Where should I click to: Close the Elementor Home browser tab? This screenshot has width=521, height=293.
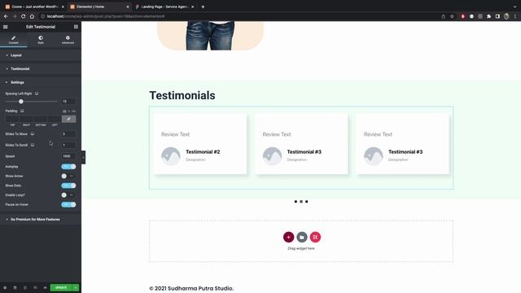point(128,7)
